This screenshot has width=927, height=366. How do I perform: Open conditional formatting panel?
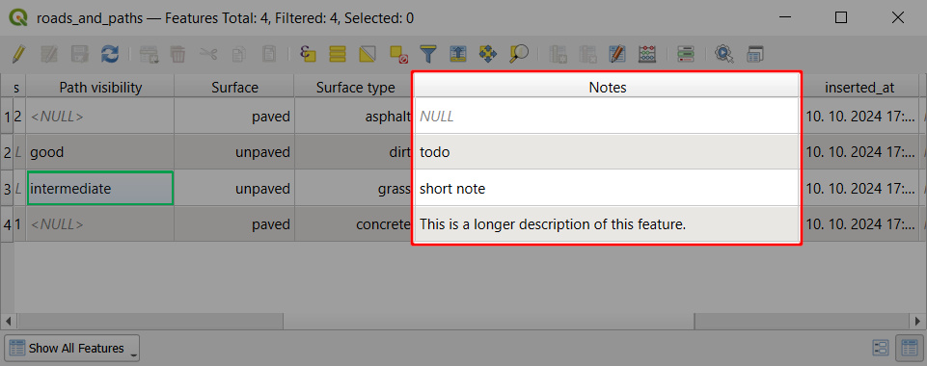[685, 54]
